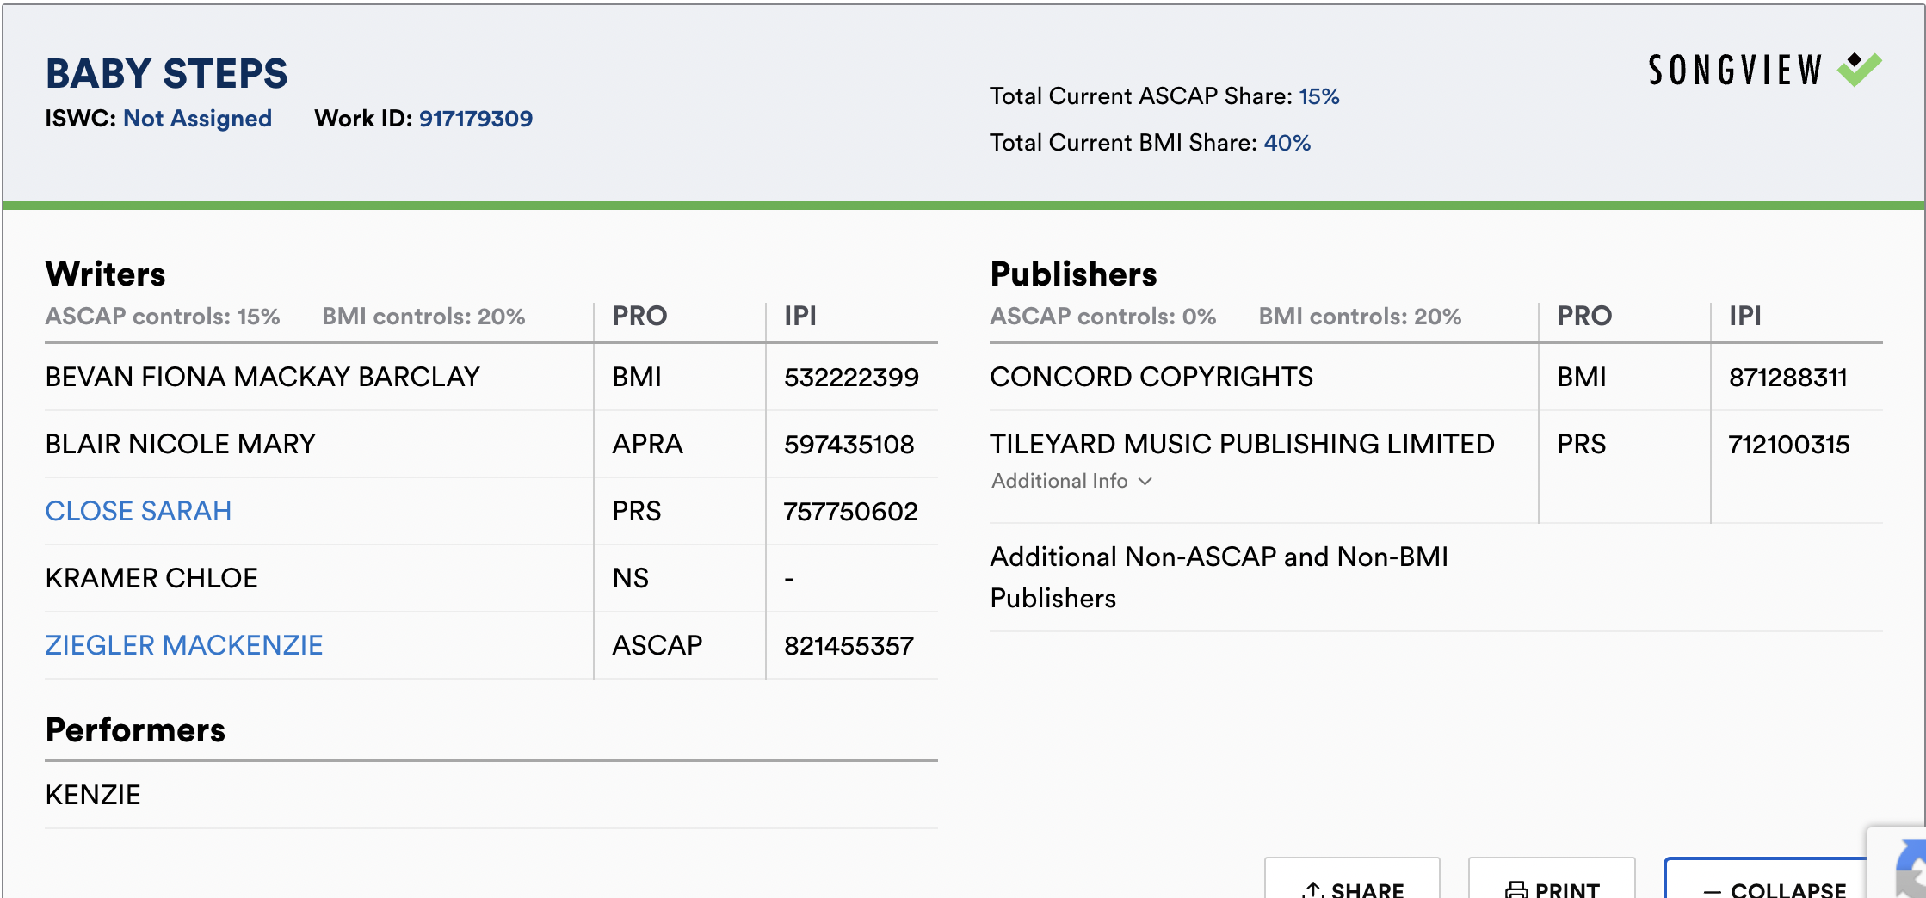Select Work ID 917179309

tap(476, 119)
